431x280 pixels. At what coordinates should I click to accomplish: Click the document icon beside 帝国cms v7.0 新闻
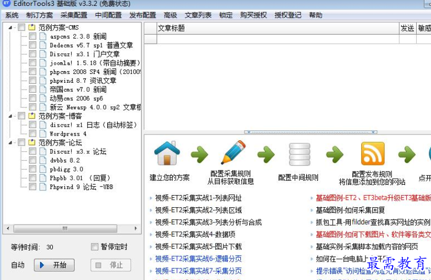(43, 90)
